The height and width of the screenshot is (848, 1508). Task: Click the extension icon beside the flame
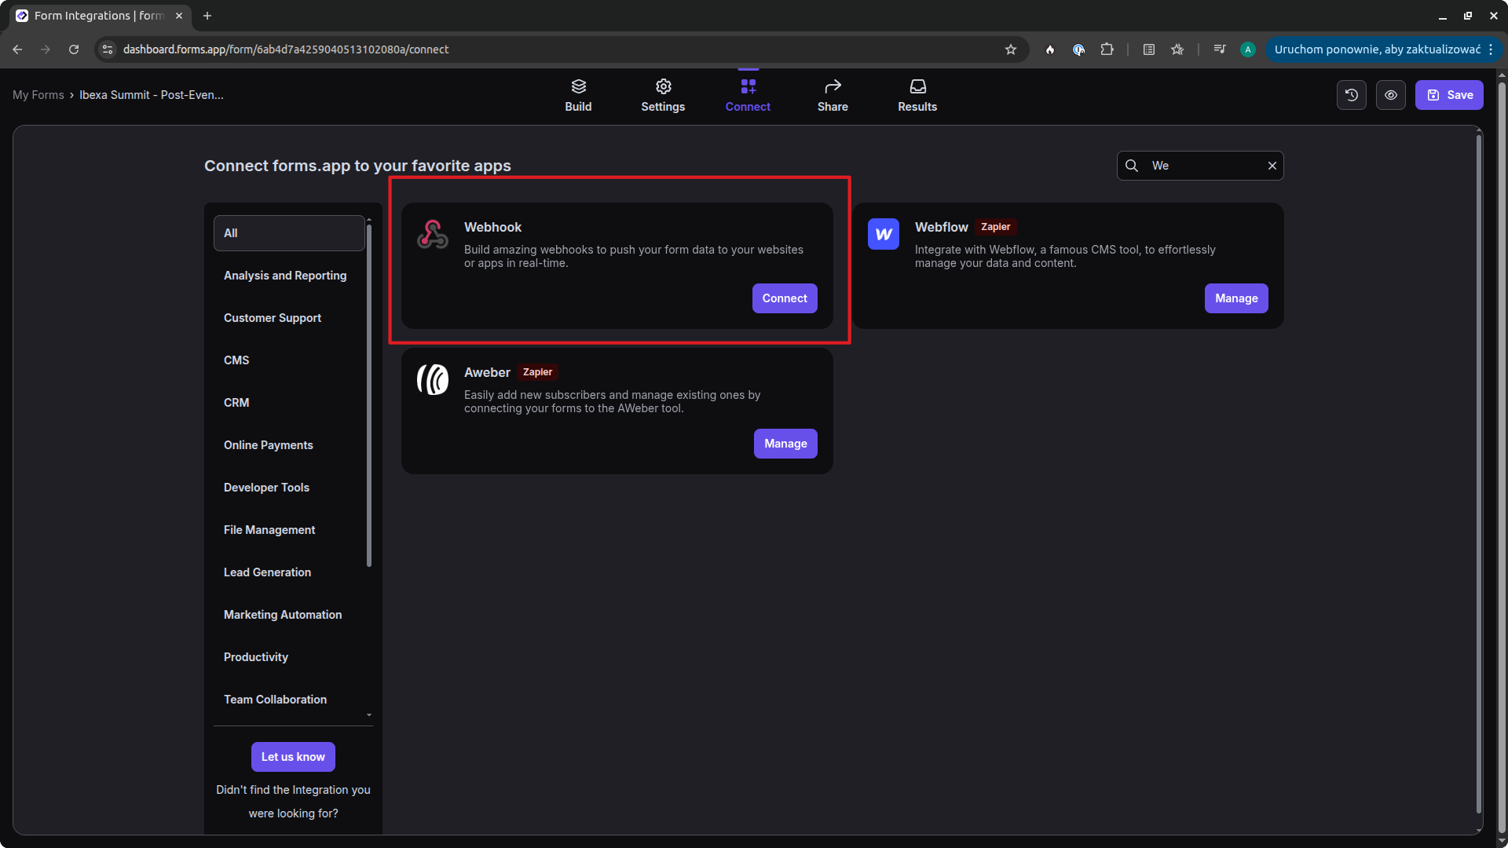1078,49
